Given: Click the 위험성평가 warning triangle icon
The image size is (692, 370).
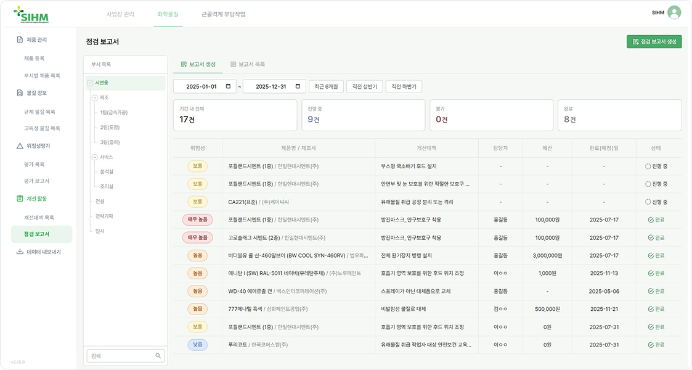Looking at the screenshot, I should point(20,146).
